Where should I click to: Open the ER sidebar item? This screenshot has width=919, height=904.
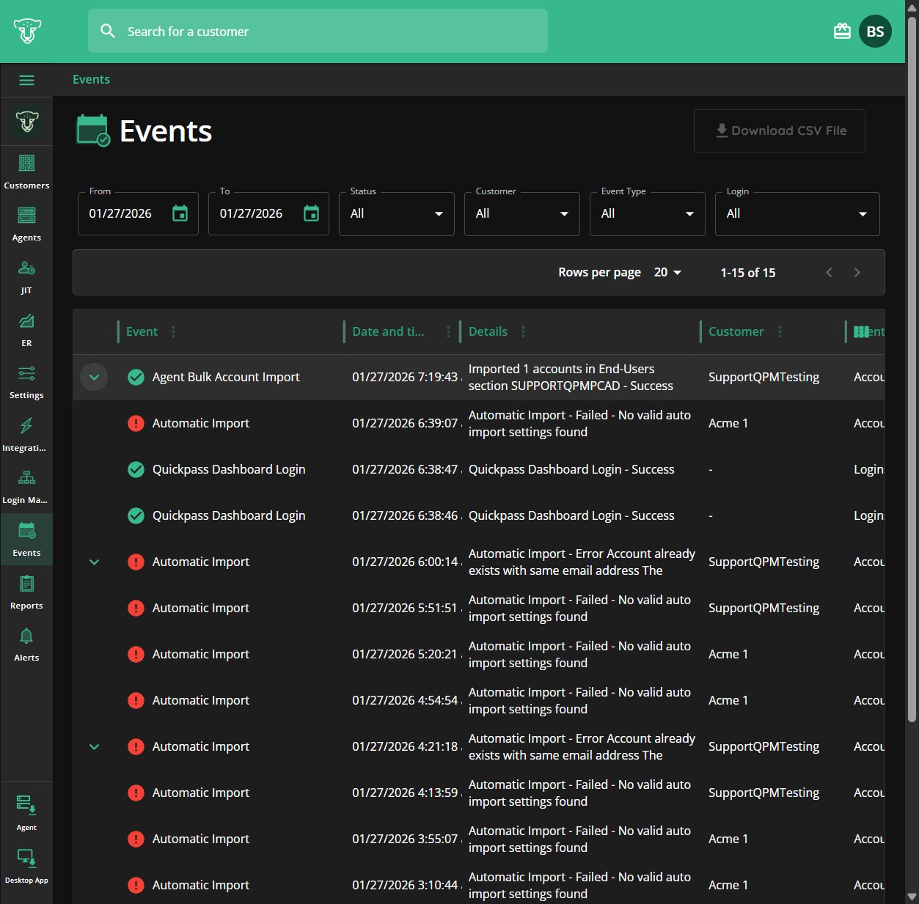pos(26,329)
